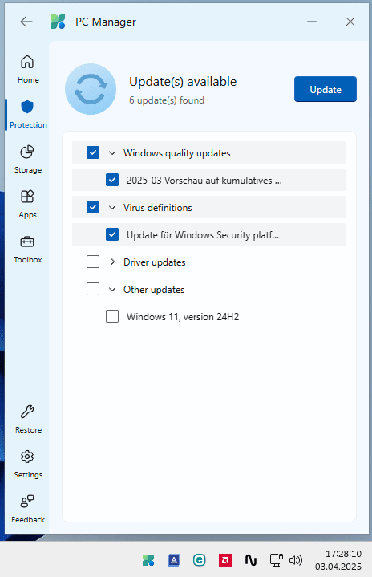
Task: Open the Feedback icon in sidebar
Action: click(x=27, y=502)
